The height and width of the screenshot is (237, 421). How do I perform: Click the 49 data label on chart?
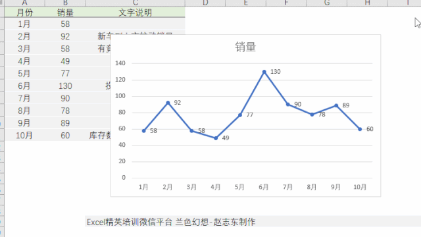(226, 138)
